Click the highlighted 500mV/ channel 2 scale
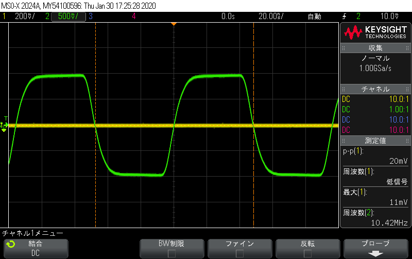 pyautogui.click(x=68, y=16)
